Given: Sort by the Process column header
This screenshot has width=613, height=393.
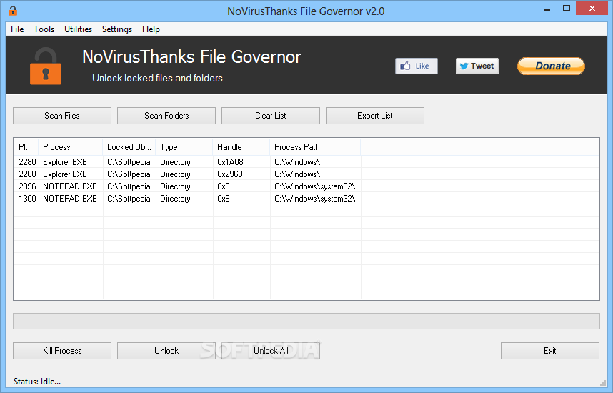Looking at the screenshot, I should coord(71,147).
